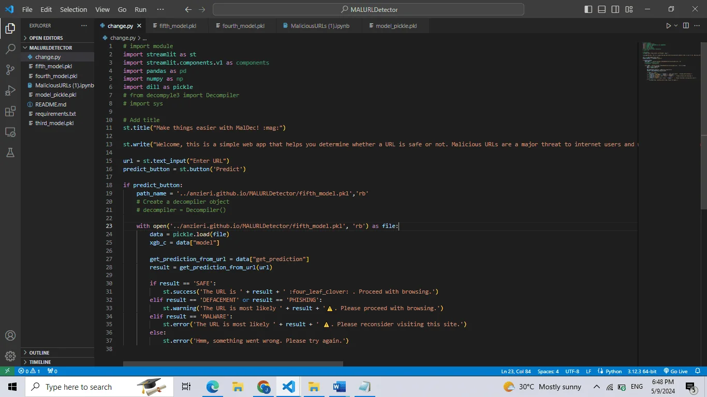The height and width of the screenshot is (397, 707).
Task: Open notifications bell in status bar
Action: coord(698,371)
